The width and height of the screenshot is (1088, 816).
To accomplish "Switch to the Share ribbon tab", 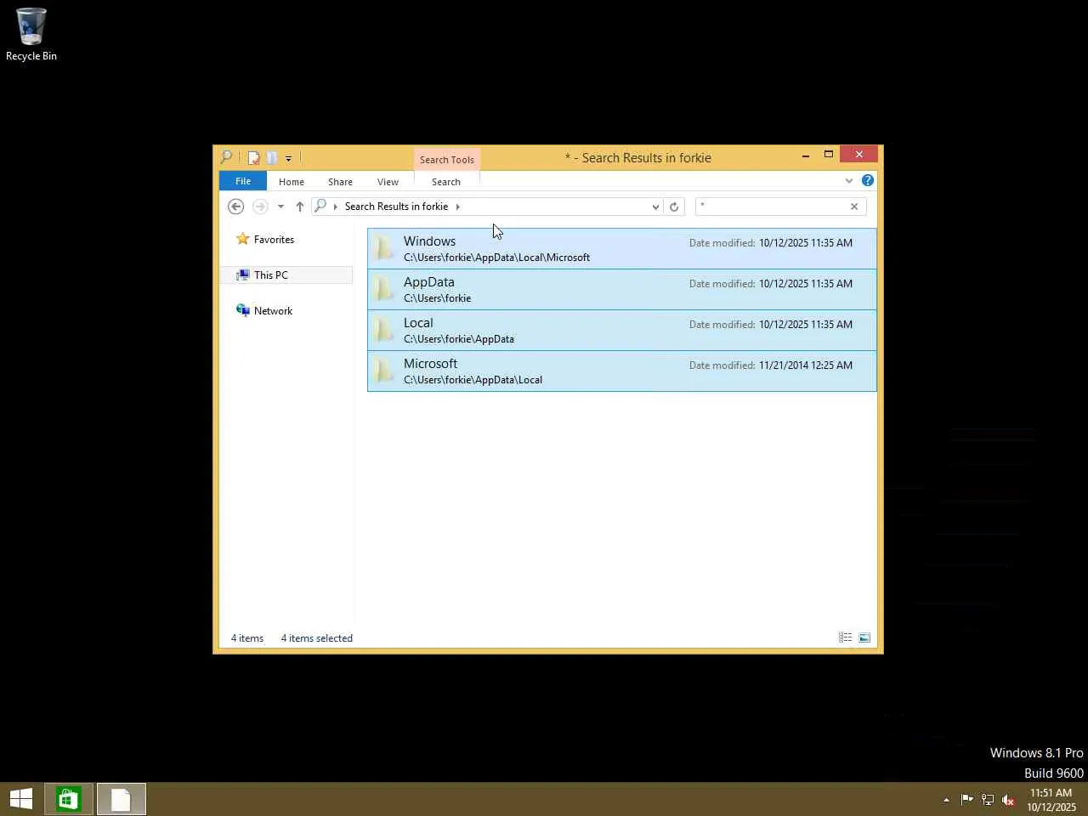I will click(340, 182).
